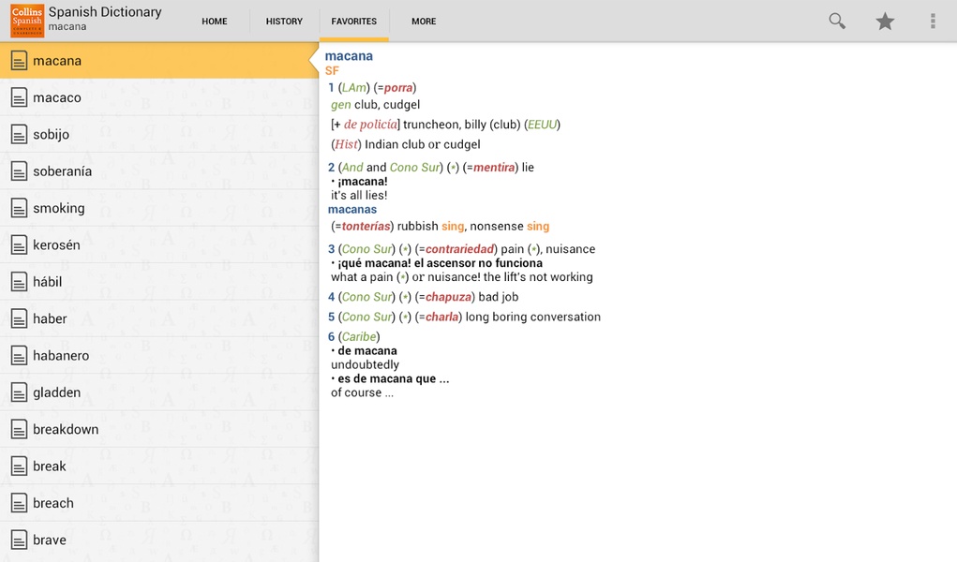The width and height of the screenshot is (957, 562).
Task: Click the document icon beside soberanía
Action: click(x=19, y=171)
